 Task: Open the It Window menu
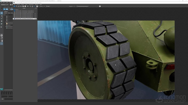pyautogui.click(x=36, y=5)
